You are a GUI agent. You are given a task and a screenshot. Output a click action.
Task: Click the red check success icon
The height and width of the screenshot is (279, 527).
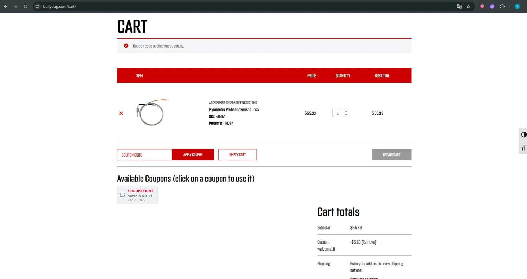pyautogui.click(x=126, y=46)
